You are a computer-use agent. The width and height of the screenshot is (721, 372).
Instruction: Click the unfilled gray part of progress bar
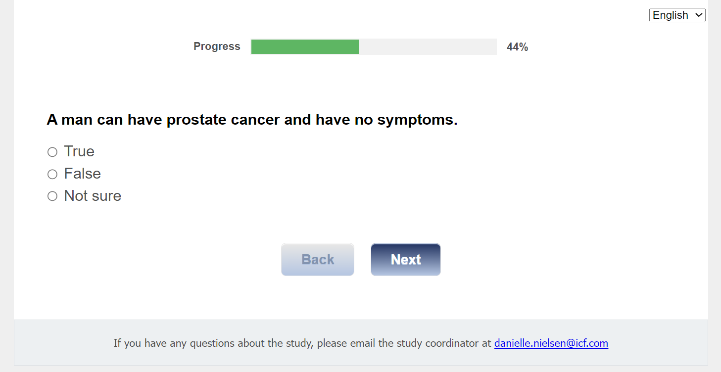428,47
